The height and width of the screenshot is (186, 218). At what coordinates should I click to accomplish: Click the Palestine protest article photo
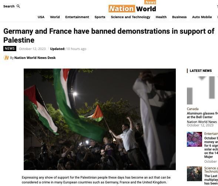(x=100, y=119)
